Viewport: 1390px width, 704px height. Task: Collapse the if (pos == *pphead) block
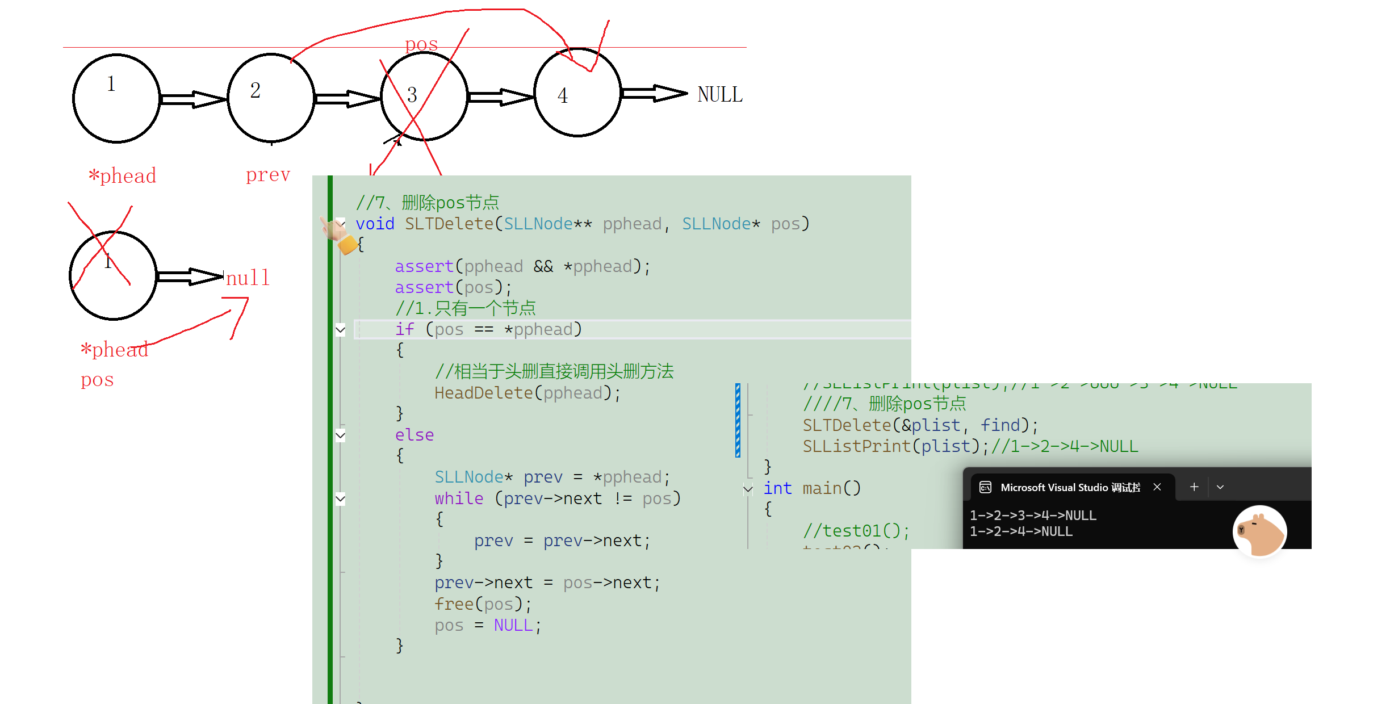coord(340,330)
